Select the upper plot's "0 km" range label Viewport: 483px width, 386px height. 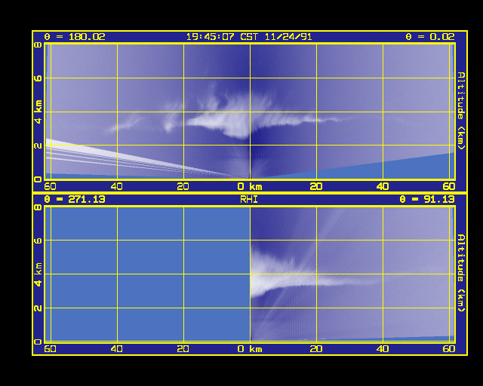point(250,186)
